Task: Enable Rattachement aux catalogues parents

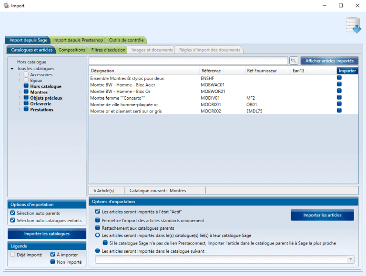Action: click(98, 228)
